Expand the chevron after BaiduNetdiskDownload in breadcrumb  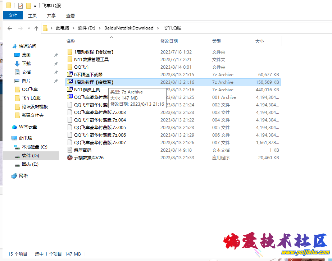click(x=158, y=28)
